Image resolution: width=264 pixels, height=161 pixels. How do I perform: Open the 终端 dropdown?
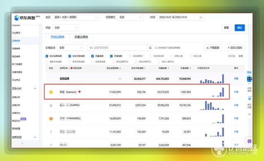pyautogui.click(x=66, y=28)
